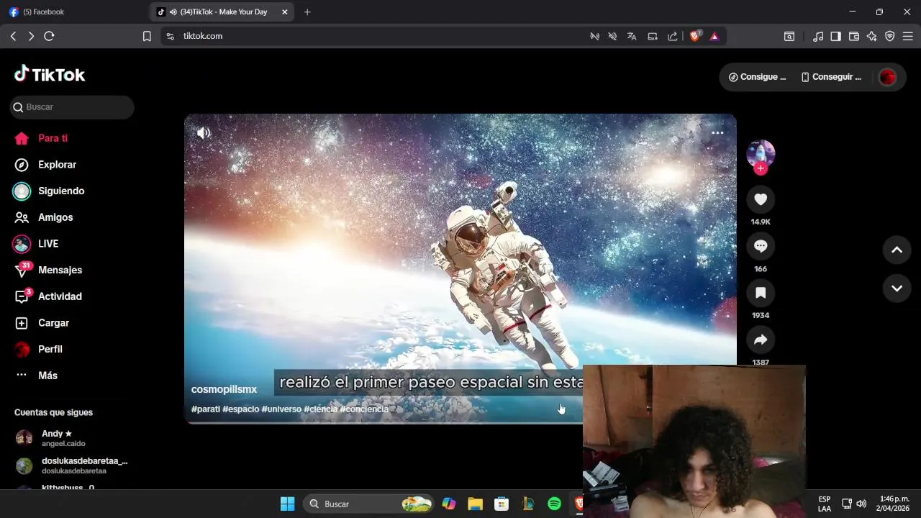This screenshot has width=921, height=518.
Task: Open the Leo AI sparkle icon
Action: 872,36
